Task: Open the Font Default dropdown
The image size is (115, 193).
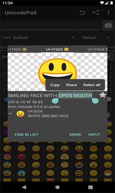Action: pyautogui.click(x=44, y=38)
